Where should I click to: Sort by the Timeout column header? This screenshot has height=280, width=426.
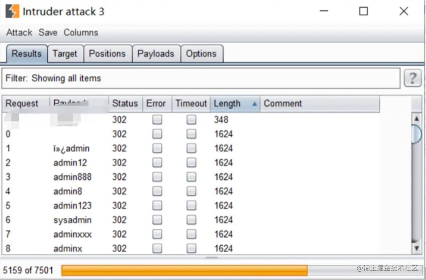click(x=191, y=104)
